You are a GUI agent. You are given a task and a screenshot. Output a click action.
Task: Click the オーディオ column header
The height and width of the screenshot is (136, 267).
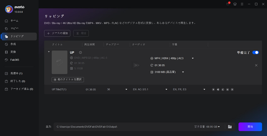coord(139,44)
